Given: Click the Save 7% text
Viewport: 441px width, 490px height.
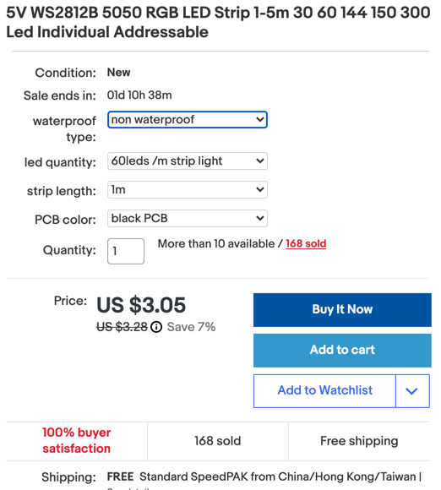Looking at the screenshot, I should coord(191,327).
